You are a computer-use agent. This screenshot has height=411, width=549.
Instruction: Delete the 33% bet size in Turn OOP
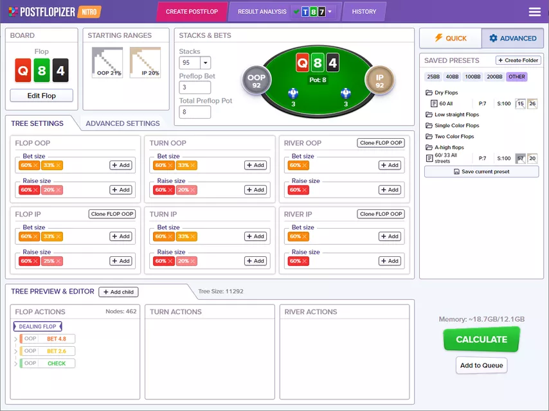[x=194, y=165]
